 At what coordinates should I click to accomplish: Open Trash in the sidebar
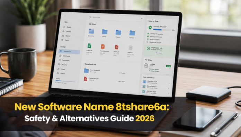coord(65,40)
